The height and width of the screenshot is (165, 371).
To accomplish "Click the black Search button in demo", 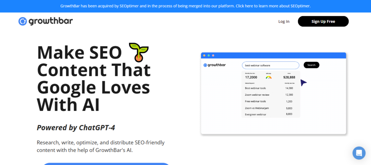I will pos(311,65).
